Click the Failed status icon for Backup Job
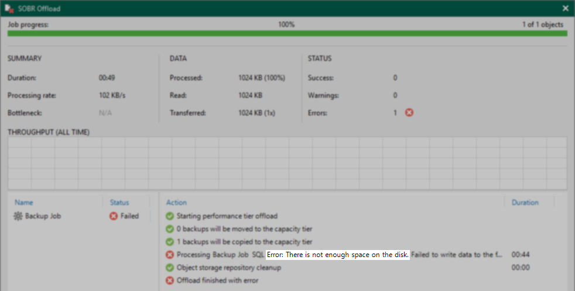 (114, 216)
